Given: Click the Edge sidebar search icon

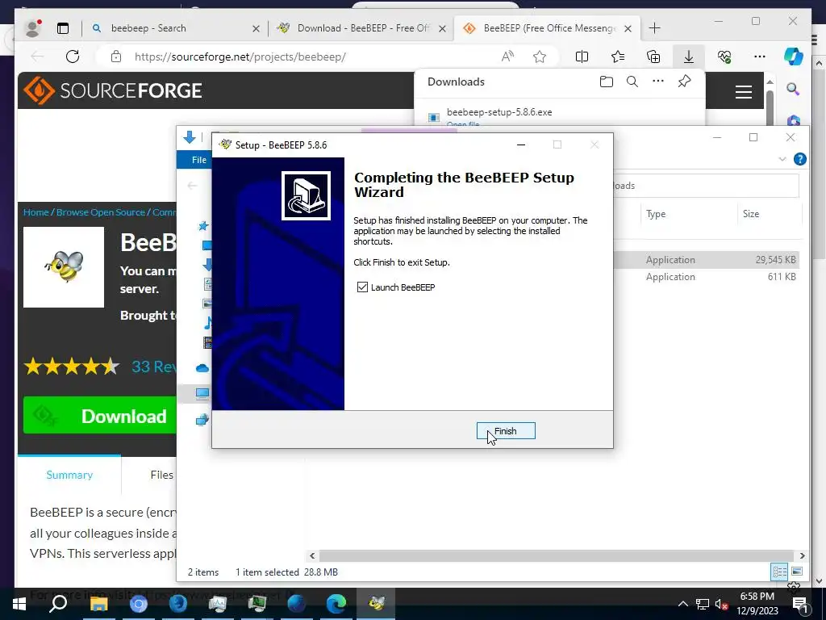Looking at the screenshot, I should pyautogui.click(x=793, y=89).
